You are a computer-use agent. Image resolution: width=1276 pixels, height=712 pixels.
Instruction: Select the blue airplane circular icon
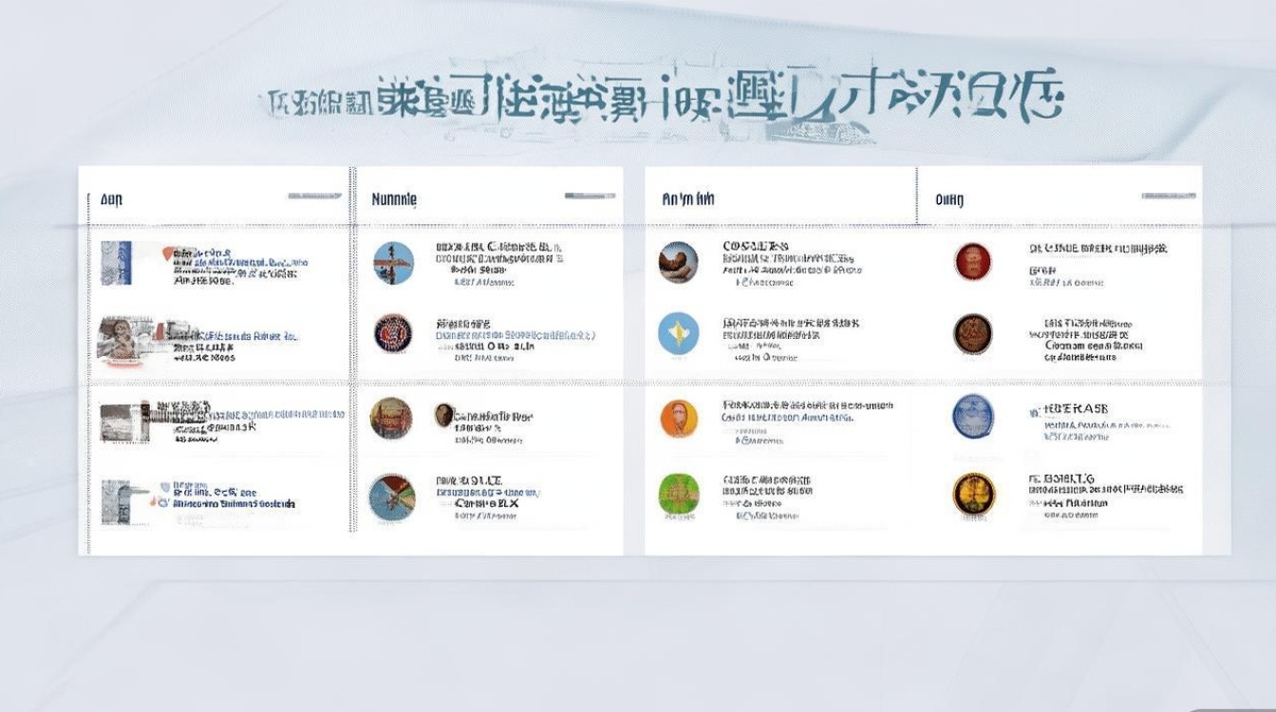pyautogui.click(x=393, y=263)
